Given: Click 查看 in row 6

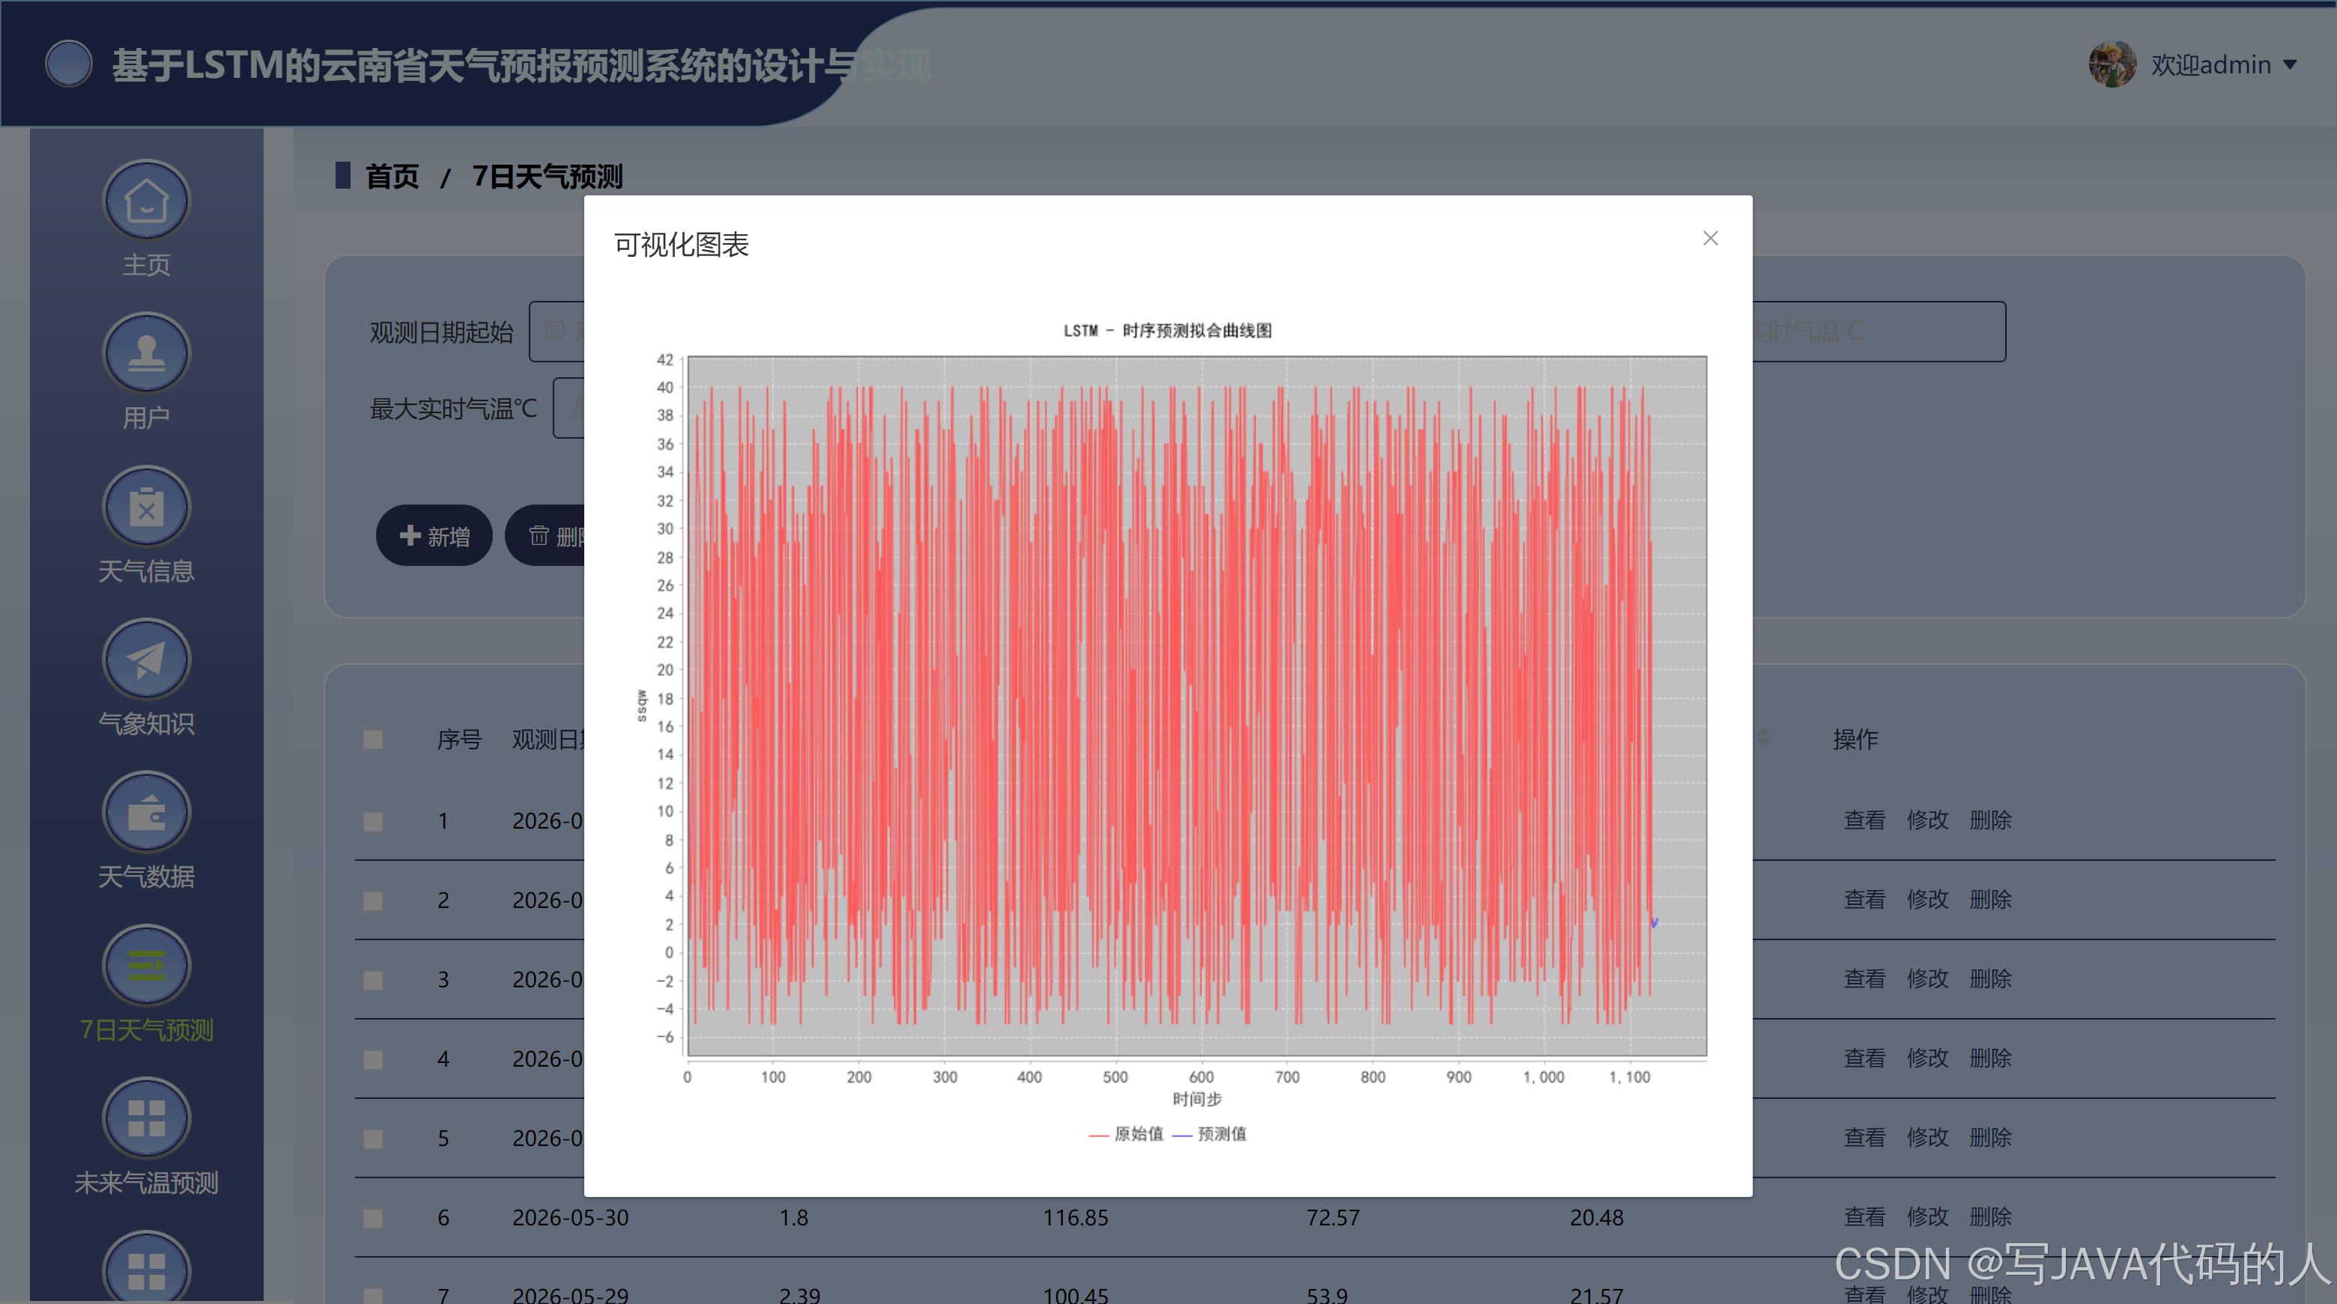Looking at the screenshot, I should 1864,1217.
